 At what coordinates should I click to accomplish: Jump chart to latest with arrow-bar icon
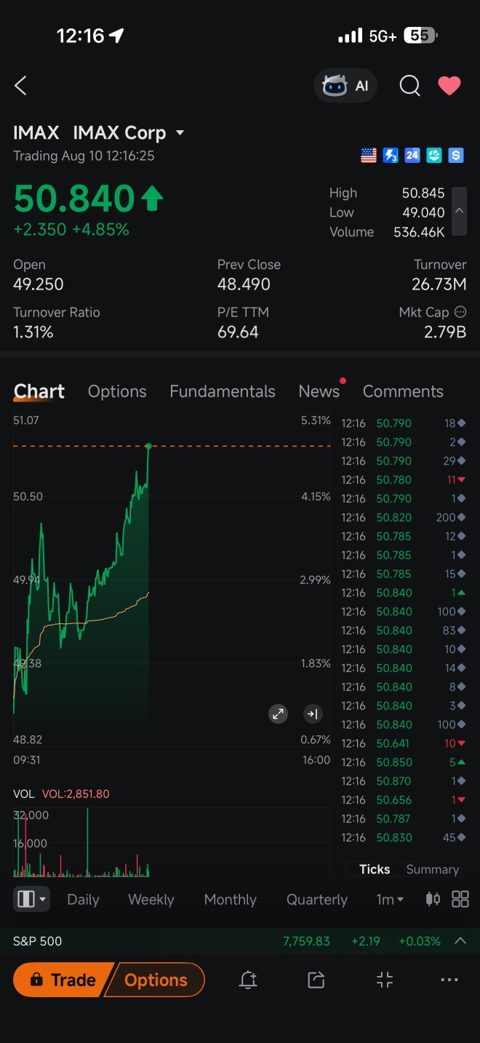pyautogui.click(x=312, y=714)
